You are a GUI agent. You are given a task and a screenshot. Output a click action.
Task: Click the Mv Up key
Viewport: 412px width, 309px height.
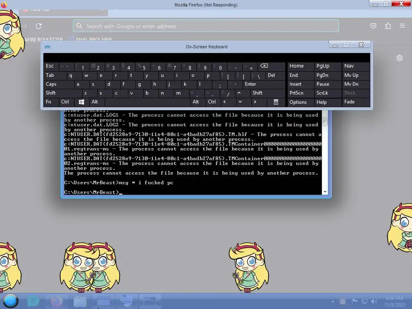(356, 75)
